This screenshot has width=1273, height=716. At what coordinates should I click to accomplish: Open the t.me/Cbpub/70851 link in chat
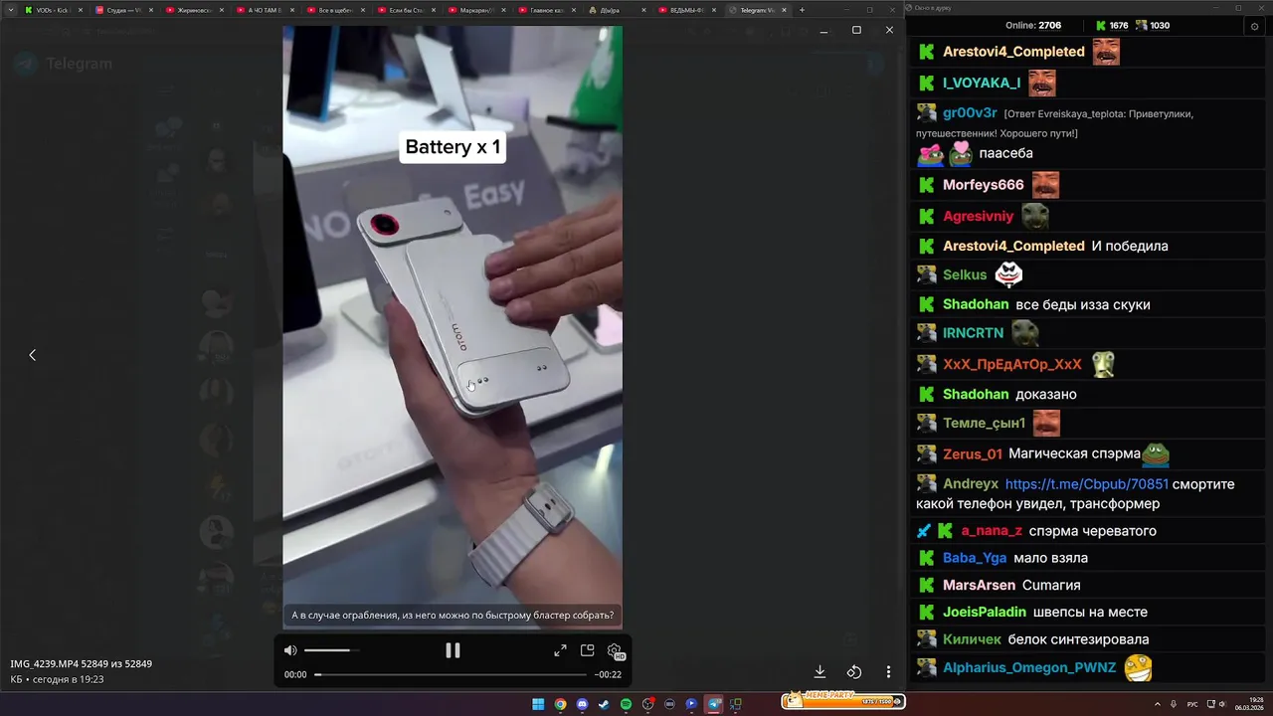[1087, 484]
